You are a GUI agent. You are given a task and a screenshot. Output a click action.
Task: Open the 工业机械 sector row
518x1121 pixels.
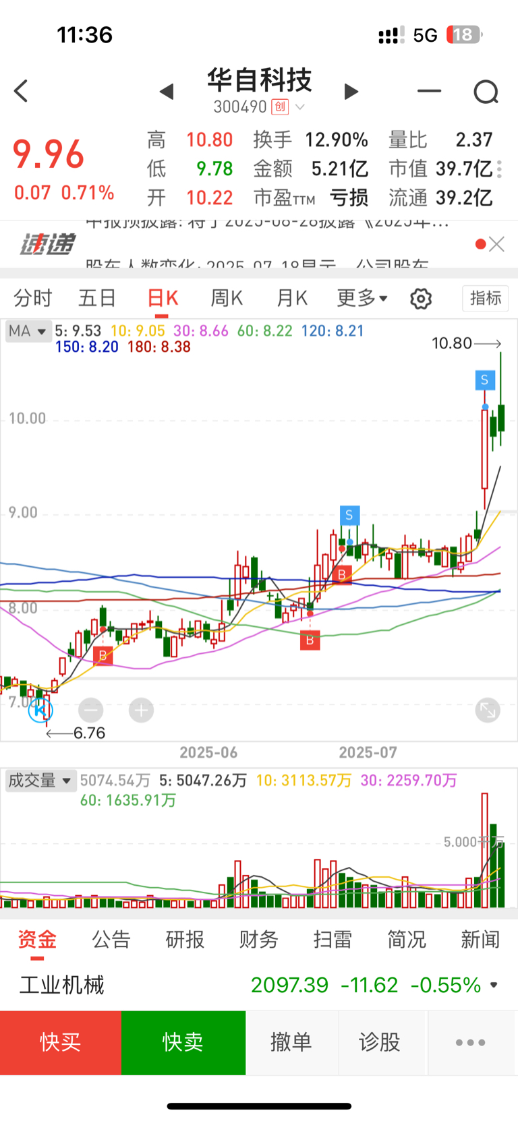coord(259,985)
